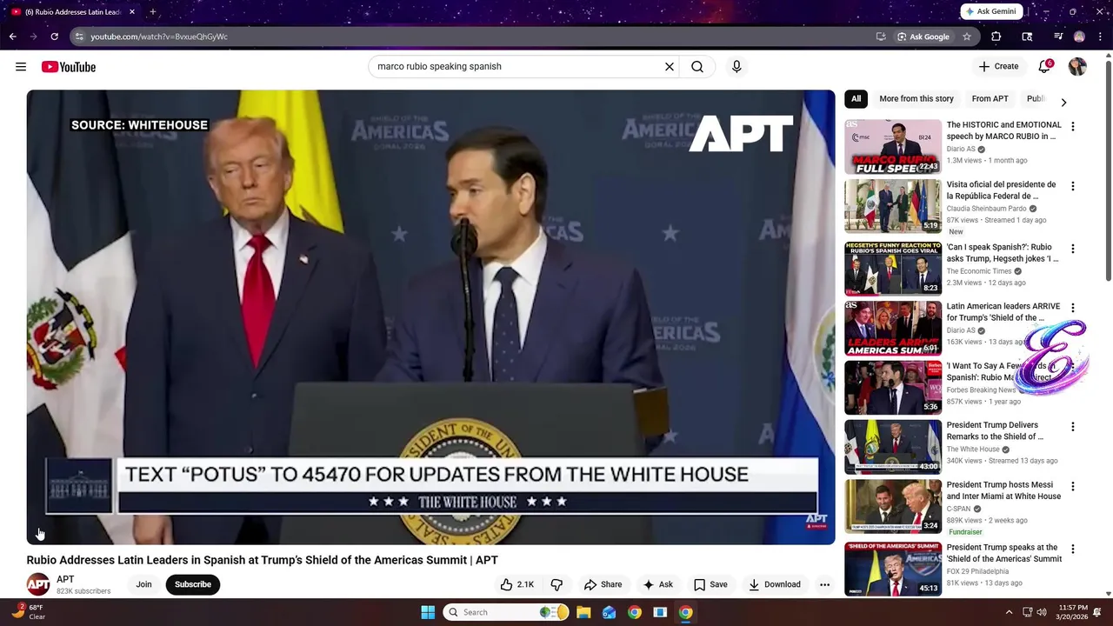Click Ask Google in the address bar
The image size is (1113, 626).
[923, 37]
